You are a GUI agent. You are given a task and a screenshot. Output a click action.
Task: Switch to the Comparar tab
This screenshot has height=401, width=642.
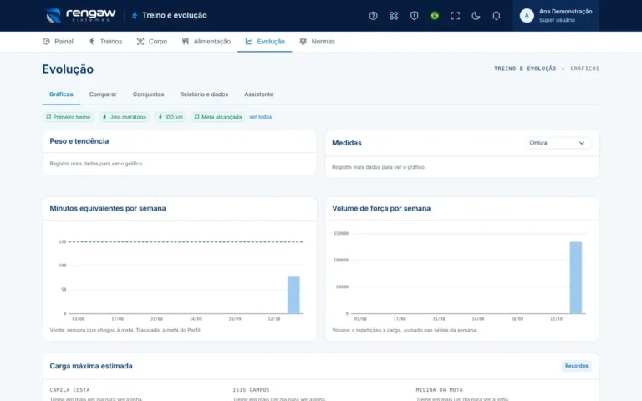103,94
